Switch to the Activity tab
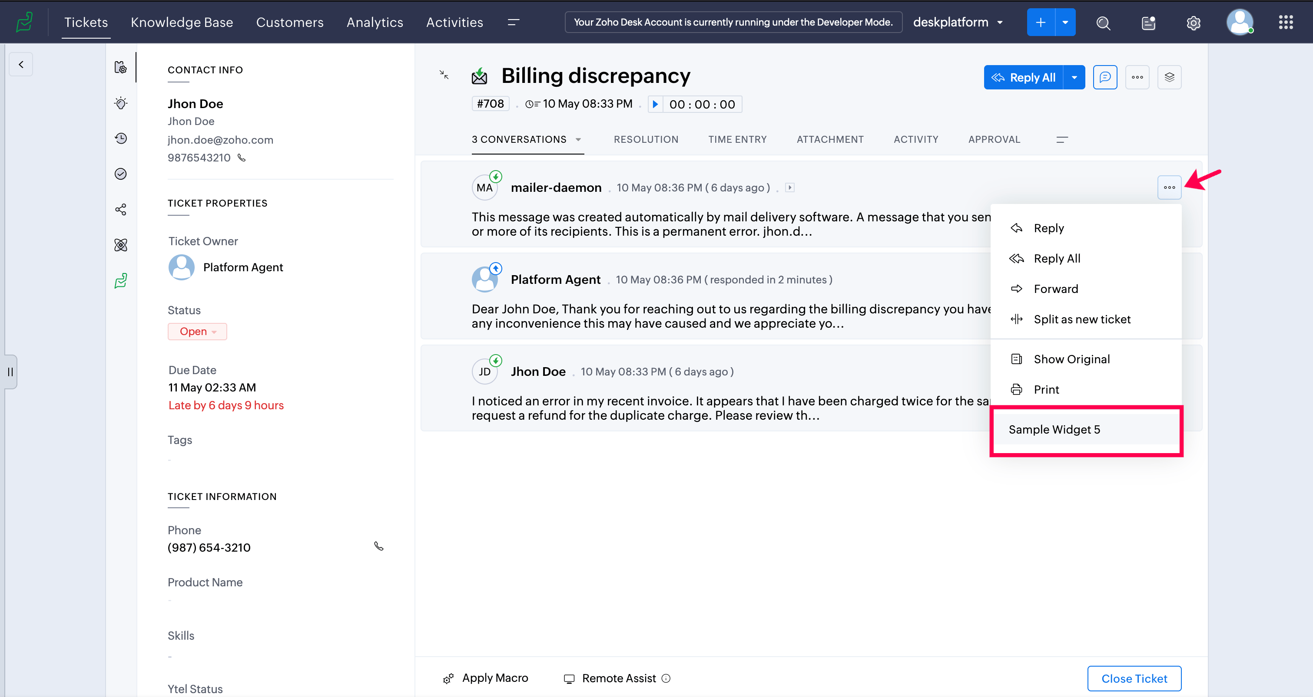1313x697 pixels. [916, 139]
